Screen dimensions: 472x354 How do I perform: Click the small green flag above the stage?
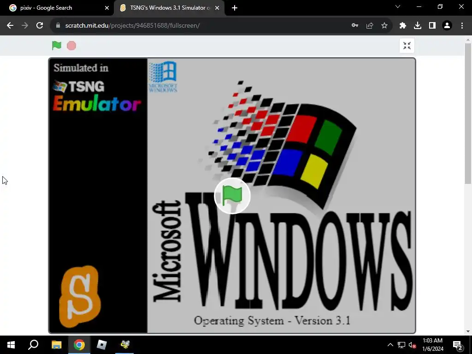point(57,46)
